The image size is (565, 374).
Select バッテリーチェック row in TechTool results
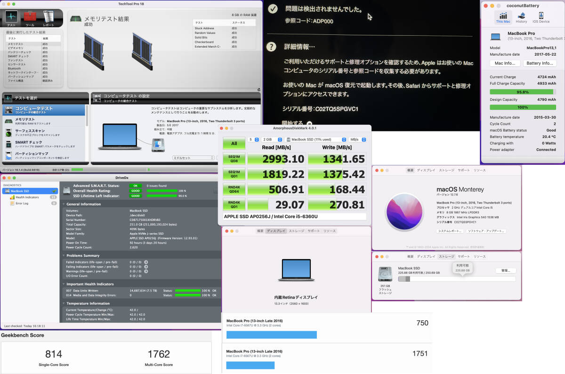point(32,52)
